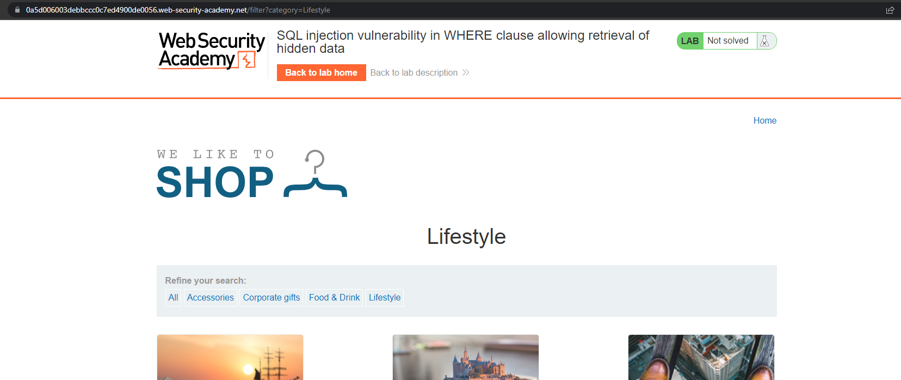The width and height of the screenshot is (901, 380).
Task: Click the double-chevron after lab description link
Action: (465, 72)
